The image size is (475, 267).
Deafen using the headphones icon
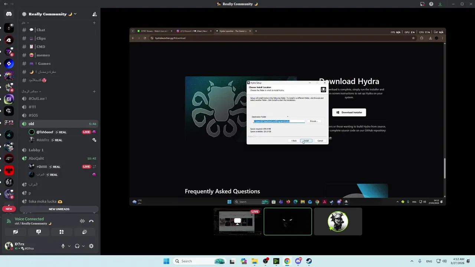click(77, 246)
